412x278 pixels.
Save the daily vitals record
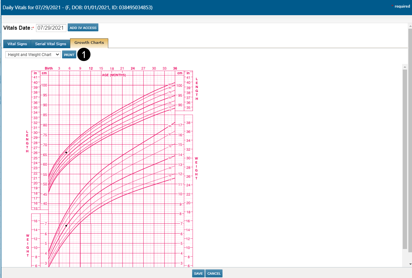pos(198,273)
